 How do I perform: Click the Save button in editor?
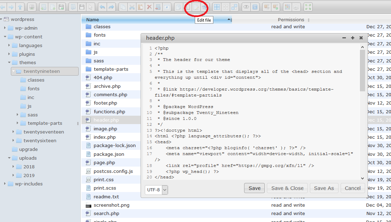(x=254, y=188)
